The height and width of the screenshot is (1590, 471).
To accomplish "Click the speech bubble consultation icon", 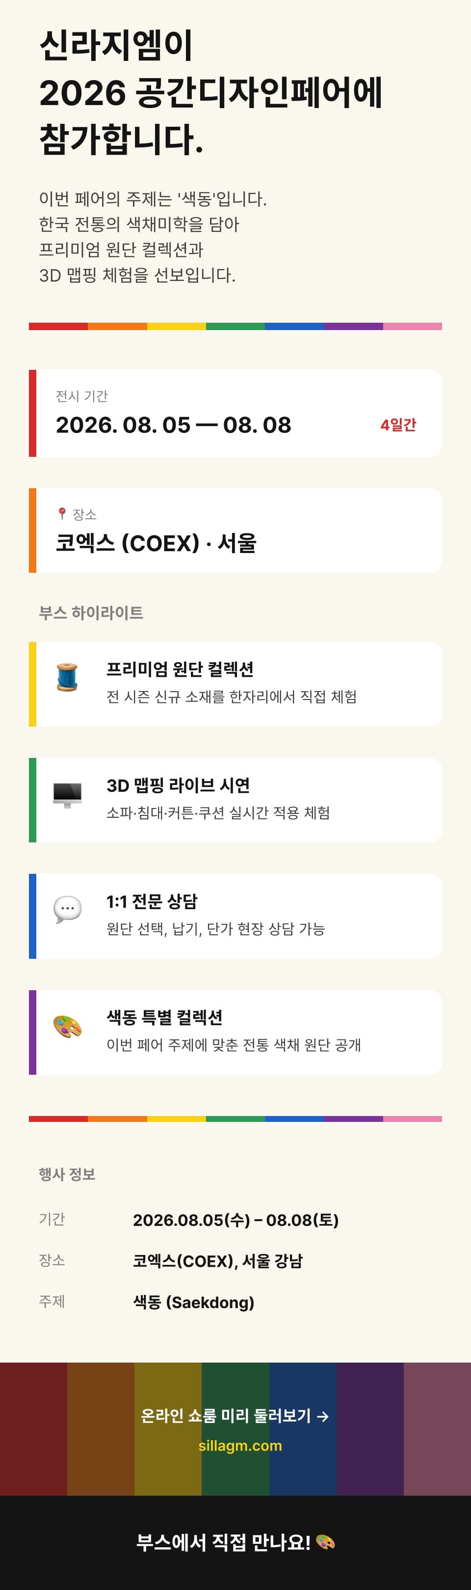I will pyautogui.click(x=67, y=909).
